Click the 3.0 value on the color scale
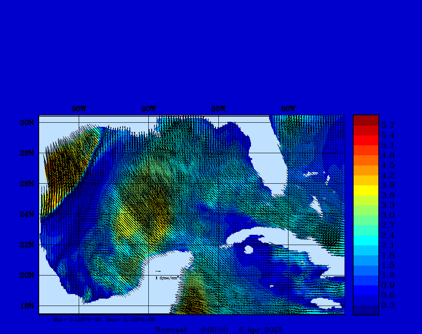 point(388,215)
